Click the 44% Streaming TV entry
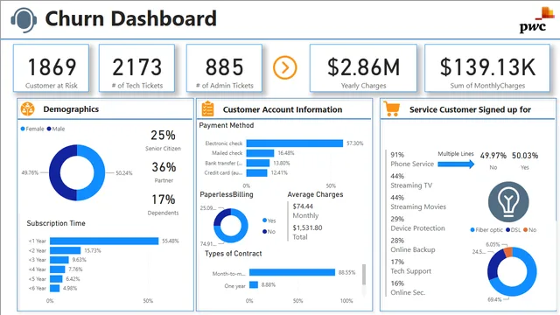560x315 pixels. [x=411, y=181]
